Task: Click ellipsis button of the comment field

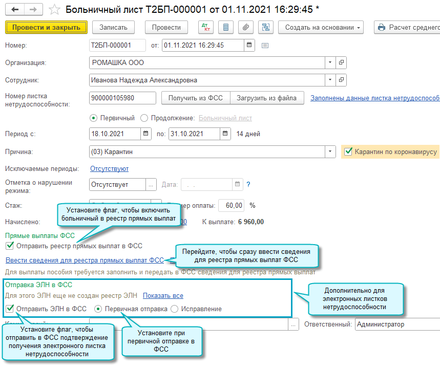Action: [x=293, y=324]
